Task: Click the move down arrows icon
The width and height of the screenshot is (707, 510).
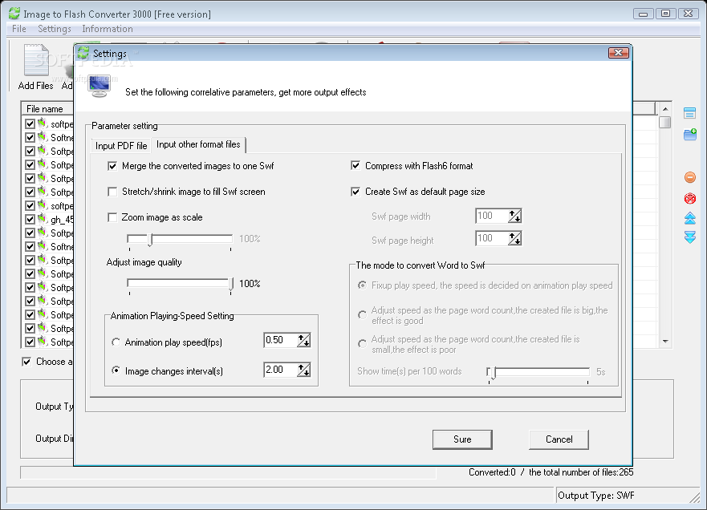Action: (x=690, y=237)
